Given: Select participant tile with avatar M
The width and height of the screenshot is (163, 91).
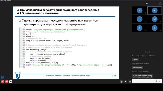Looking at the screenshot, I should click(x=155, y=19).
